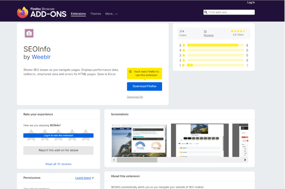The image size is (285, 189).
Task: Click the info icon in the yellow notice
Action: point(130,71)
